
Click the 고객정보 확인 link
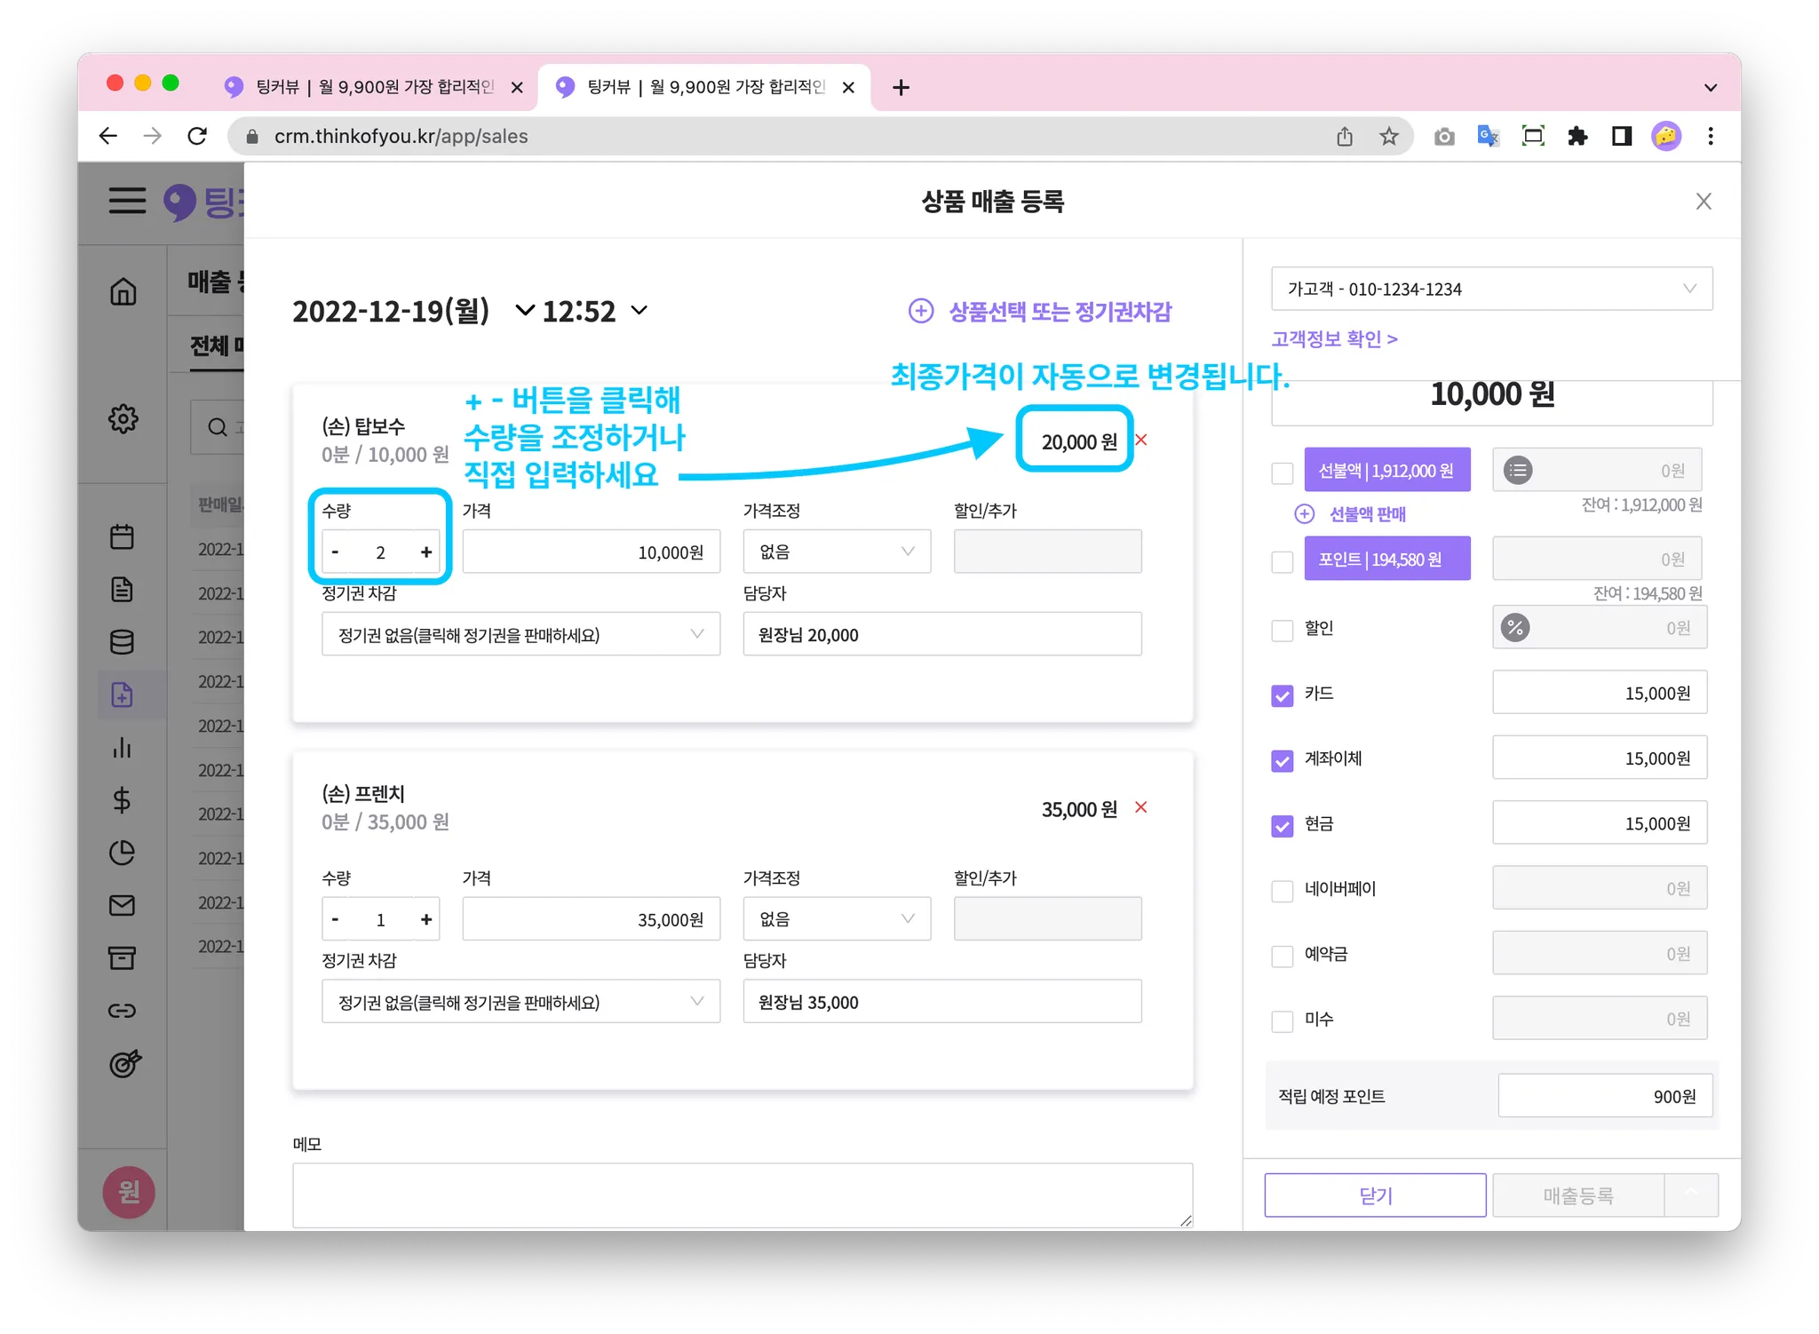click(x=1334, y=338)
